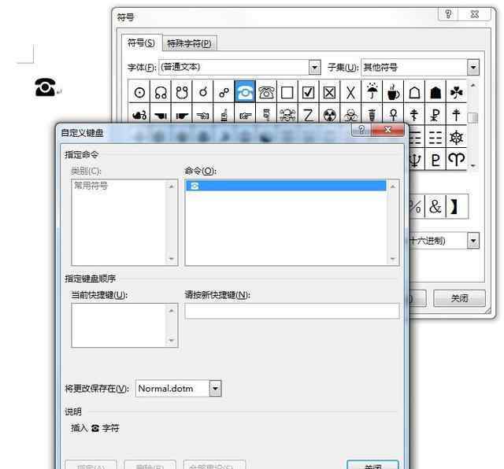Viewport: 504px width, 469px height.
Task: Select the radioactive sign symbol
Action: coord(330,116)
